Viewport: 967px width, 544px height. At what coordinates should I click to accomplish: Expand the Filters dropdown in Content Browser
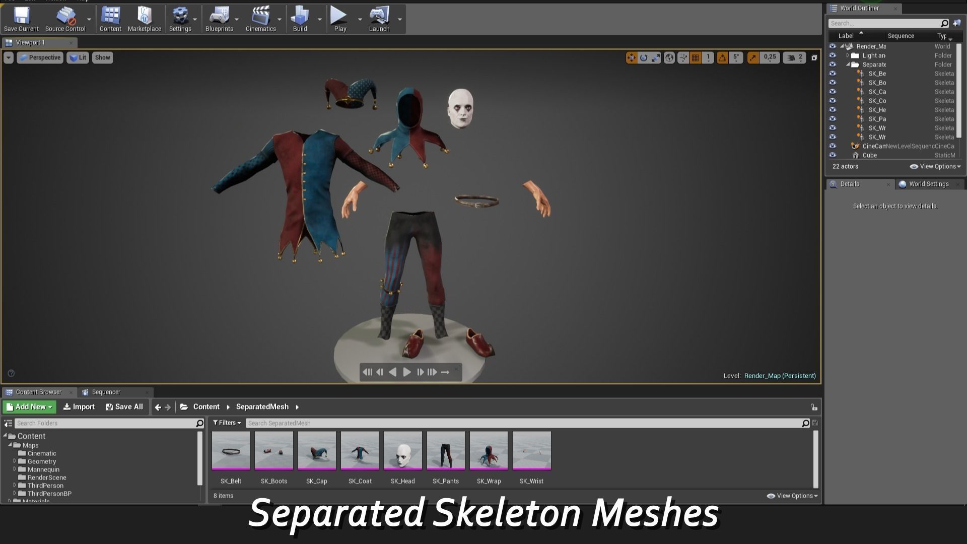pos(227,423)
